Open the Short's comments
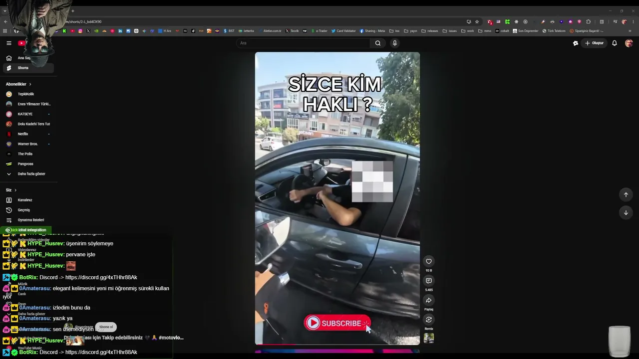The width and height of the screenshot is (639, 359). 429,281
